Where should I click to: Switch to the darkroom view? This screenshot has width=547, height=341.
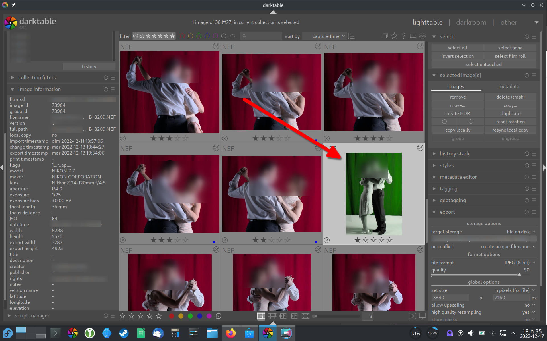coord(471,22)
